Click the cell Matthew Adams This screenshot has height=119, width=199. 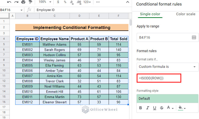(x=55, y=44)
